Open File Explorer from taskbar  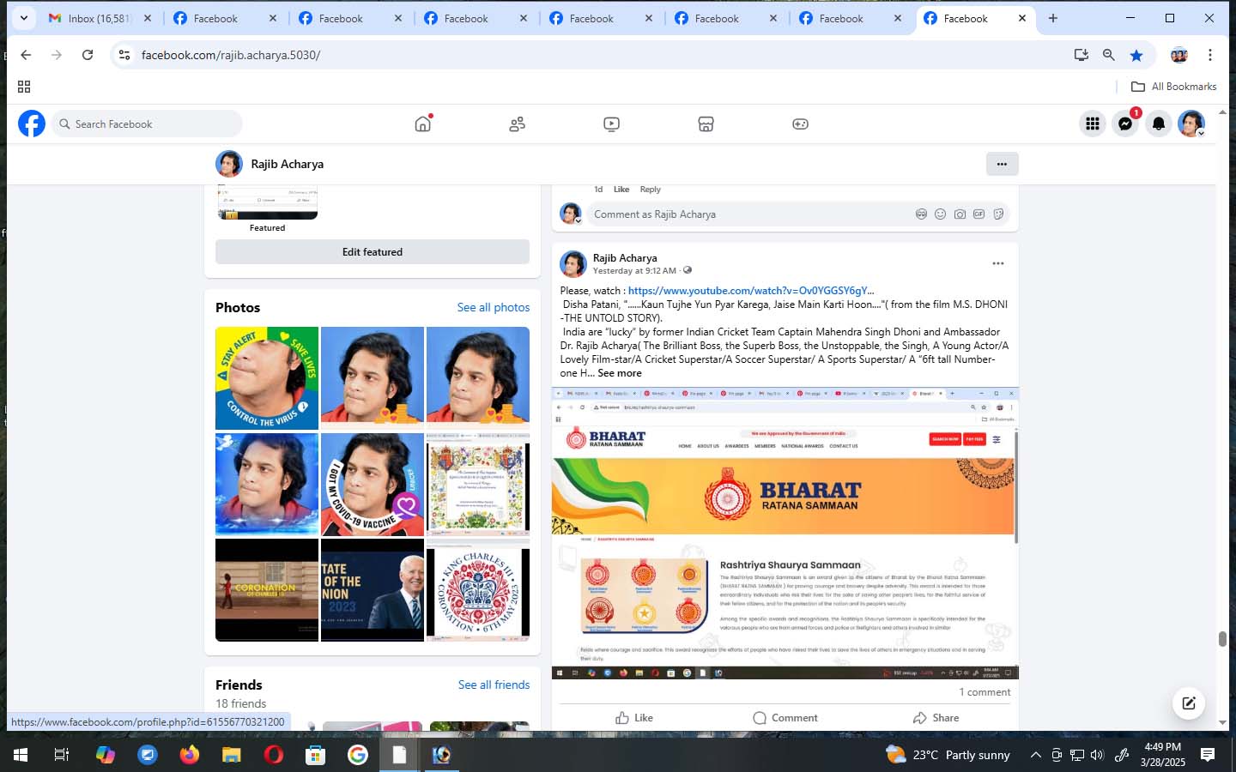pos(232,755)
